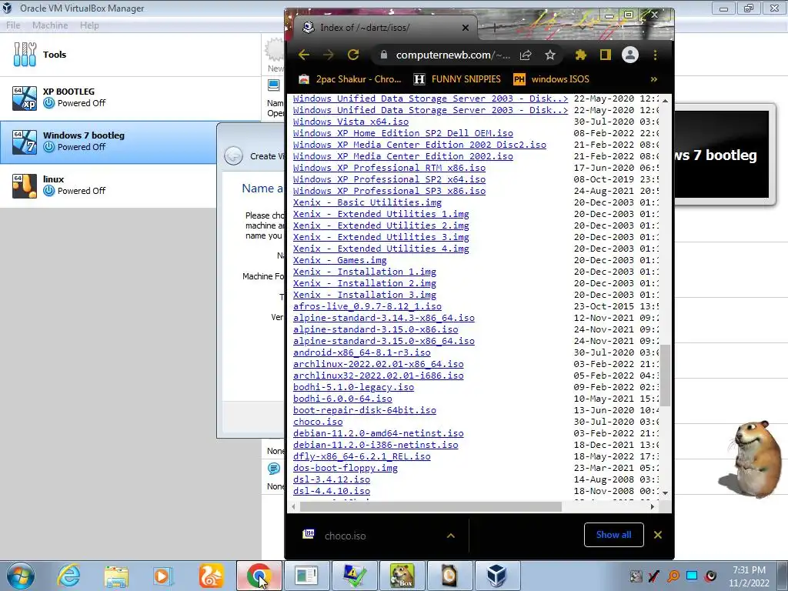788x591 pixels.
Task: Download archlinux-2022.02.01-x86_64.iso link
Action: pos(379,364)
